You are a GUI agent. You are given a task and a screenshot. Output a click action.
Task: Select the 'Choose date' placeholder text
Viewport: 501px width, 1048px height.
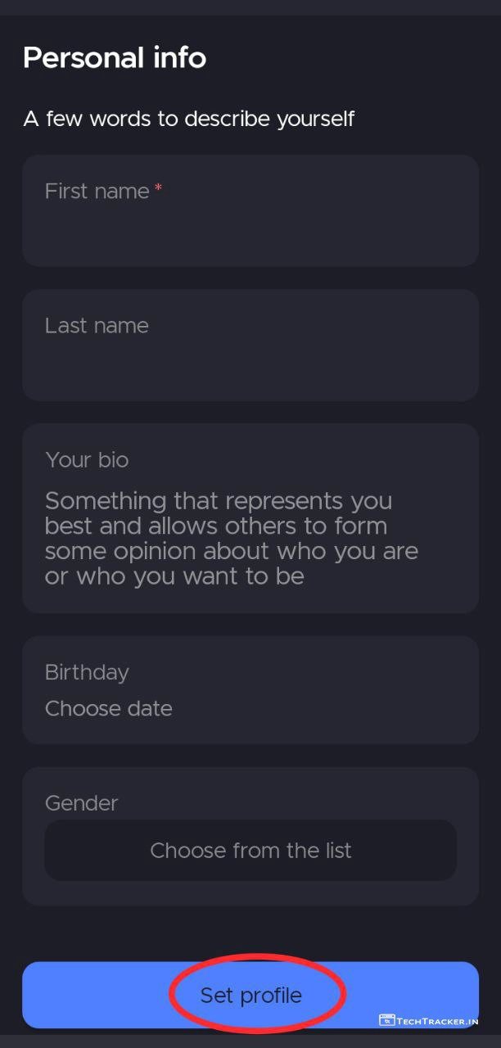[109, 708]
